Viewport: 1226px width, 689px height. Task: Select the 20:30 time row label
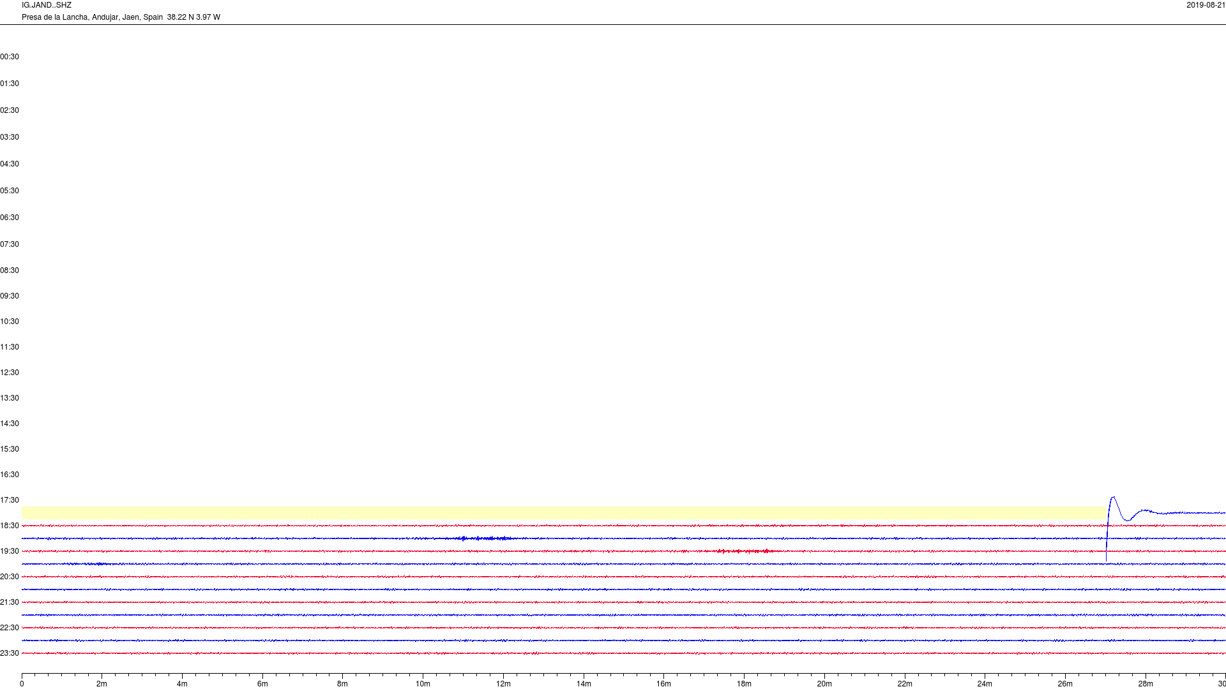10,577
